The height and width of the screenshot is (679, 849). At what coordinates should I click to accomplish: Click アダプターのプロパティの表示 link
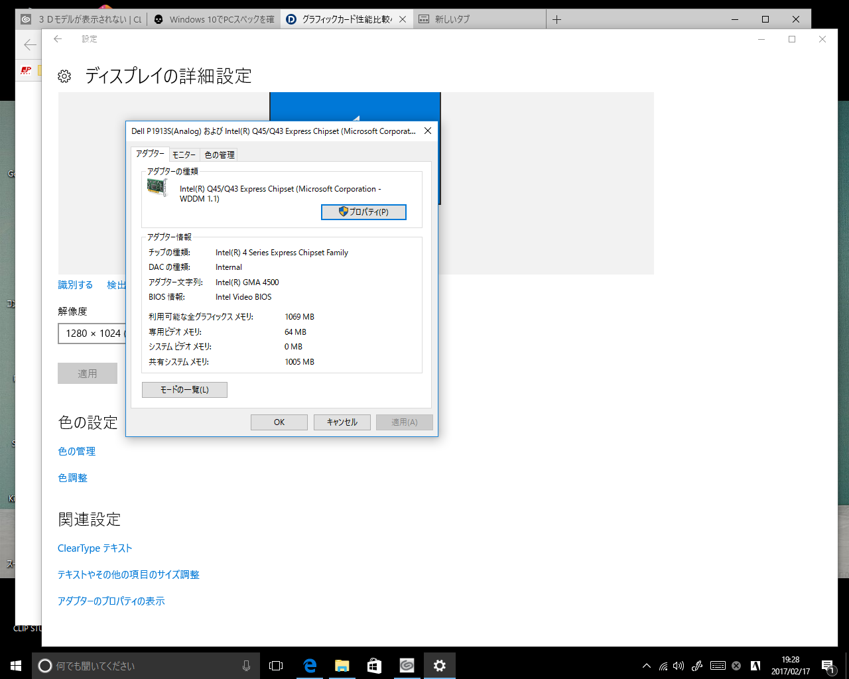111,601
